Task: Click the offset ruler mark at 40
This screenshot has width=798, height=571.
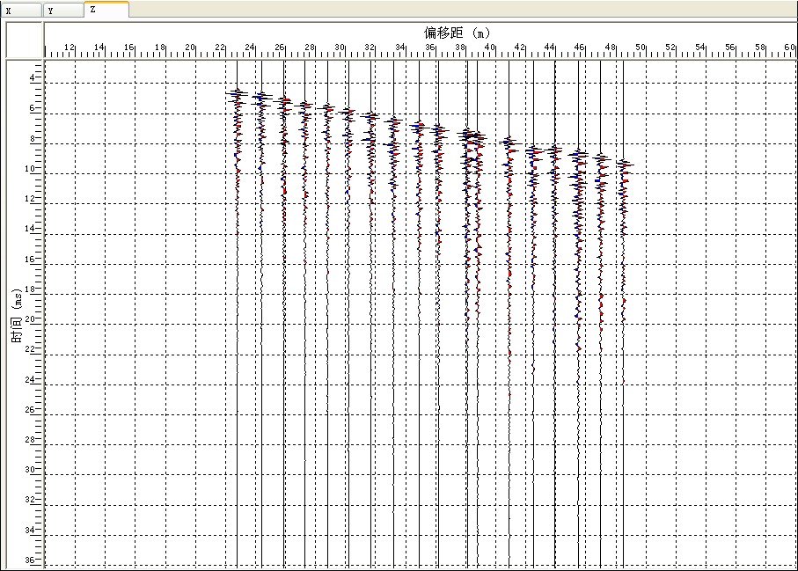Action: [x=489, y=48]
